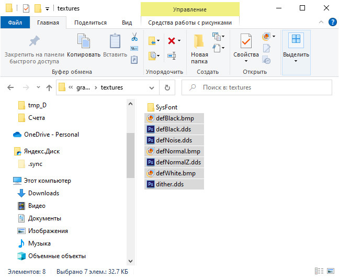Expand the Select (Выделить) dropdown arrow

(296, 61)
